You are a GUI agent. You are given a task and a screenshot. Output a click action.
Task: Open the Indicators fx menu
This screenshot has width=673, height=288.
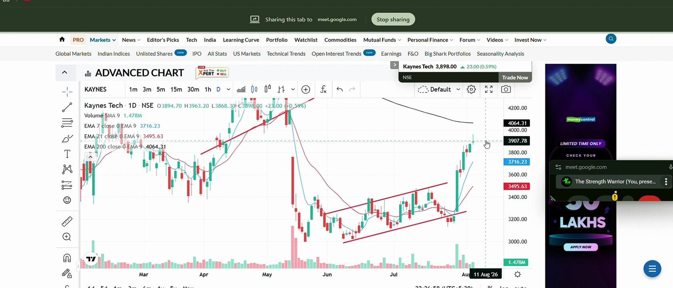click(323, 89)
